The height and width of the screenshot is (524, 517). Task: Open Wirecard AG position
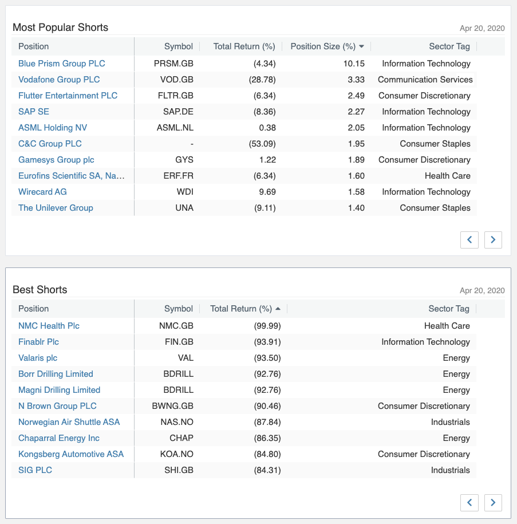[42, 192]
